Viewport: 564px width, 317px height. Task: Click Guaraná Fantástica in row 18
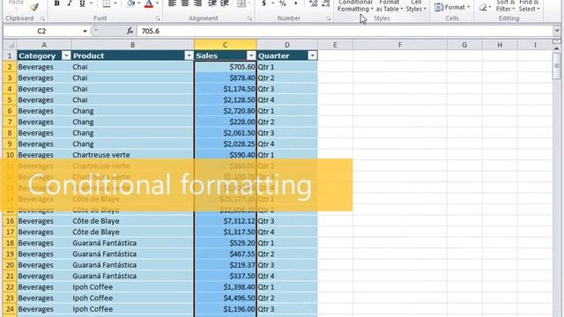(x=104, y=243)
